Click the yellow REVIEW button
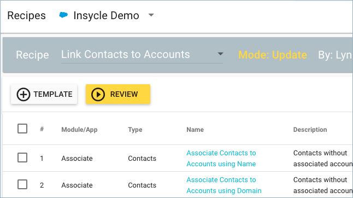The image size is (353, 198). point(118,94)
